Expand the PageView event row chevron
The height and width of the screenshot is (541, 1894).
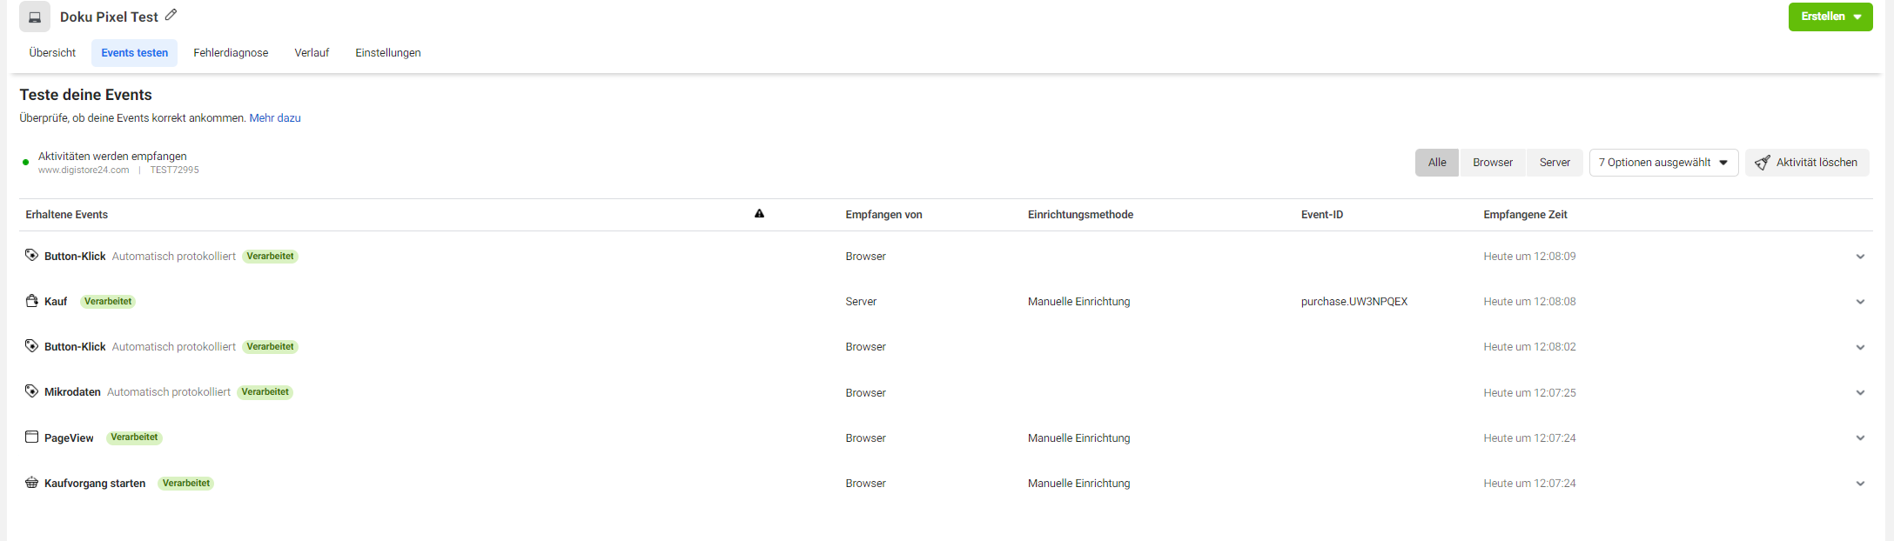pos(1860,438)
